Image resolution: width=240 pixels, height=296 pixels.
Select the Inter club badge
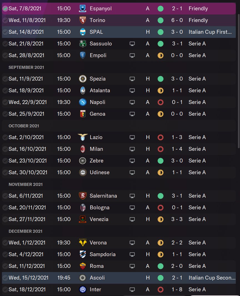pyautogui.click(x=82, y=290)
